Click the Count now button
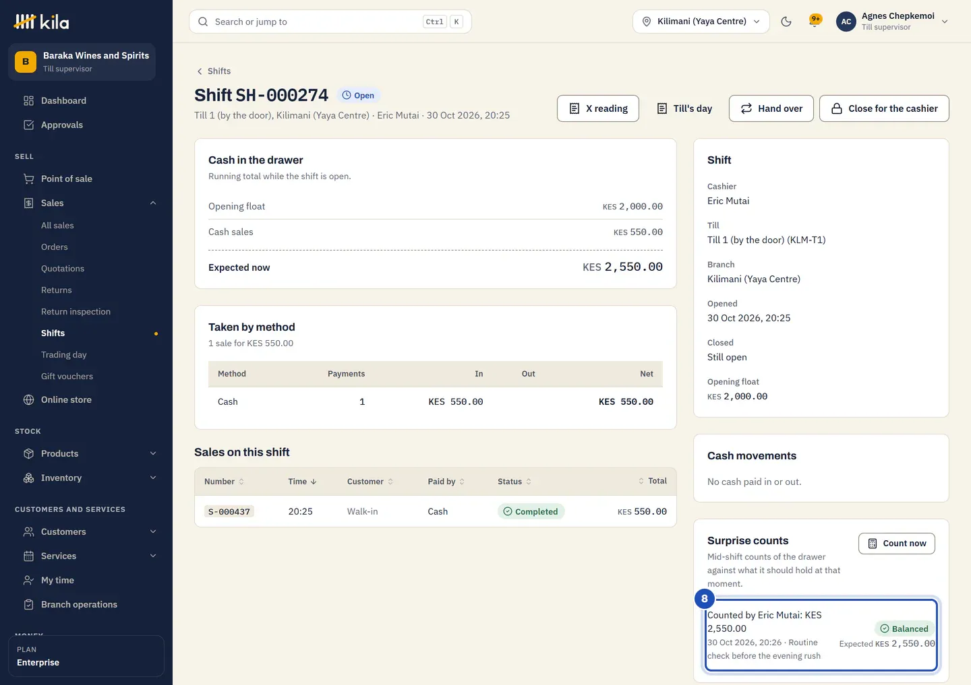This screenshot has height=685, width=971. click(x=897, y=544)
